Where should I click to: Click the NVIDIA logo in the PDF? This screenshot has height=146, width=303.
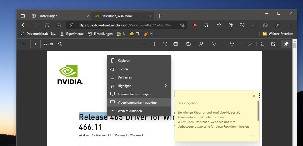coord(70,75)
